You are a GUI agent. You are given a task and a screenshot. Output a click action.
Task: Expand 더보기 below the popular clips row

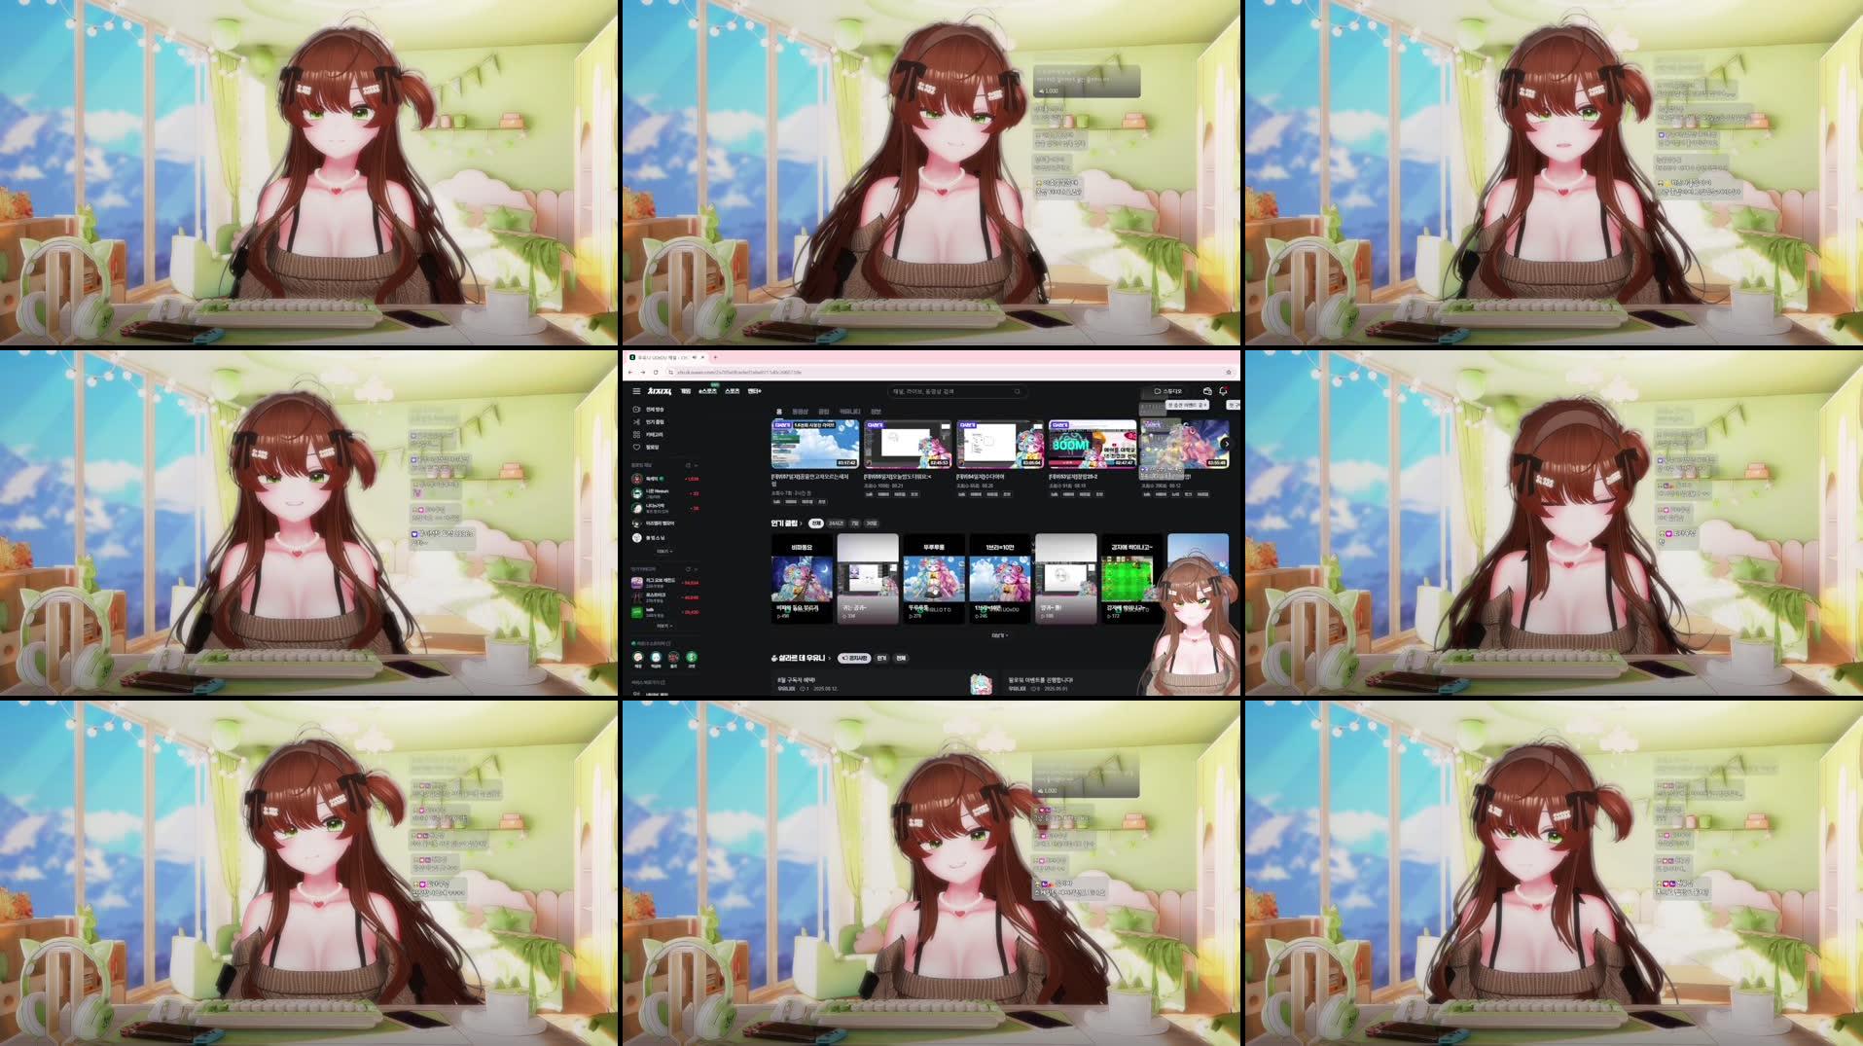point(999,635)
